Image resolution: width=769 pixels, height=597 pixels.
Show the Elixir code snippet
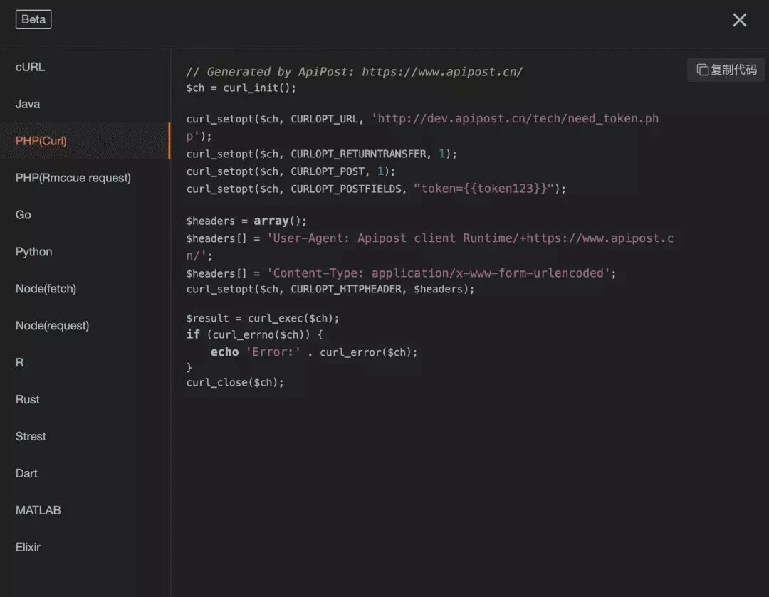click(x=85, y=547)
